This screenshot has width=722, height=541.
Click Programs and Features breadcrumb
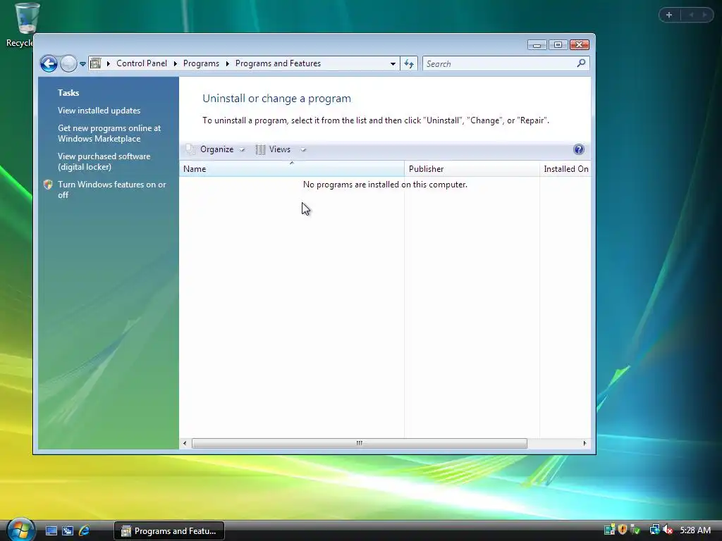(278, 63)
